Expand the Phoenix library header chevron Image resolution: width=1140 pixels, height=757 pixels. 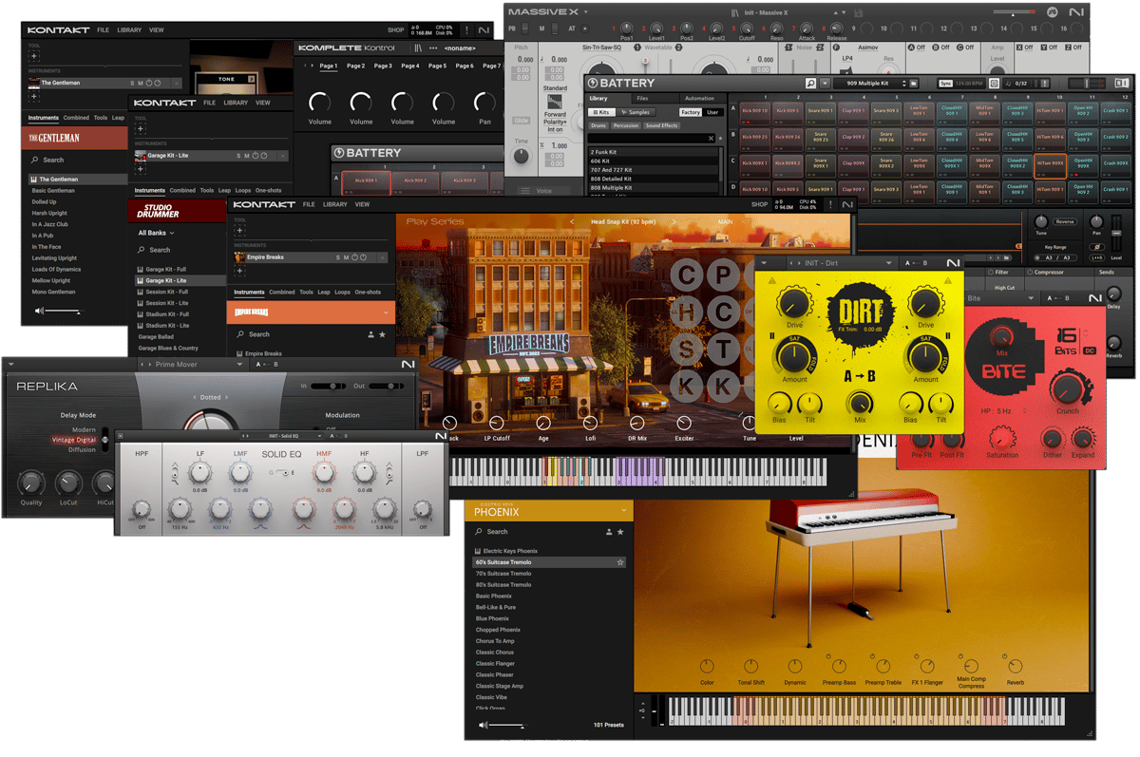tap(623, 511)
